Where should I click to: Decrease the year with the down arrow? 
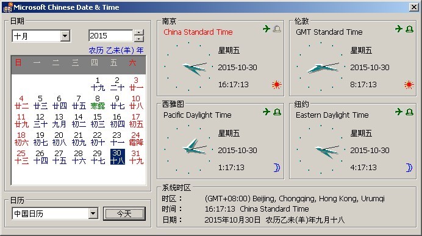click(x=139, y=39)
